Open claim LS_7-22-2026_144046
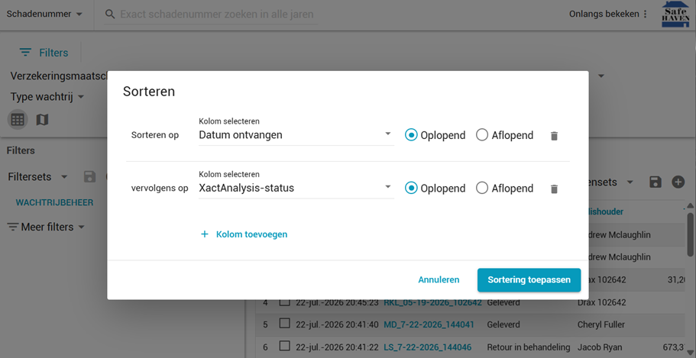Screen dimensions: 696x358 pyautogui.click(x=427, y=347)
